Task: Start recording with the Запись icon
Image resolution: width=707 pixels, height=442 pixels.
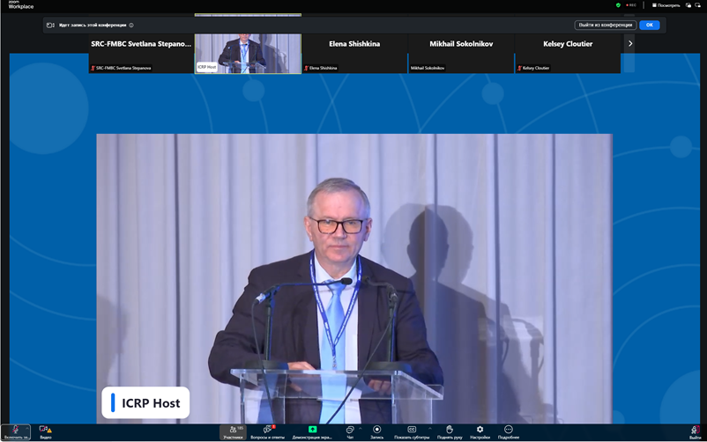Action: 377,431
